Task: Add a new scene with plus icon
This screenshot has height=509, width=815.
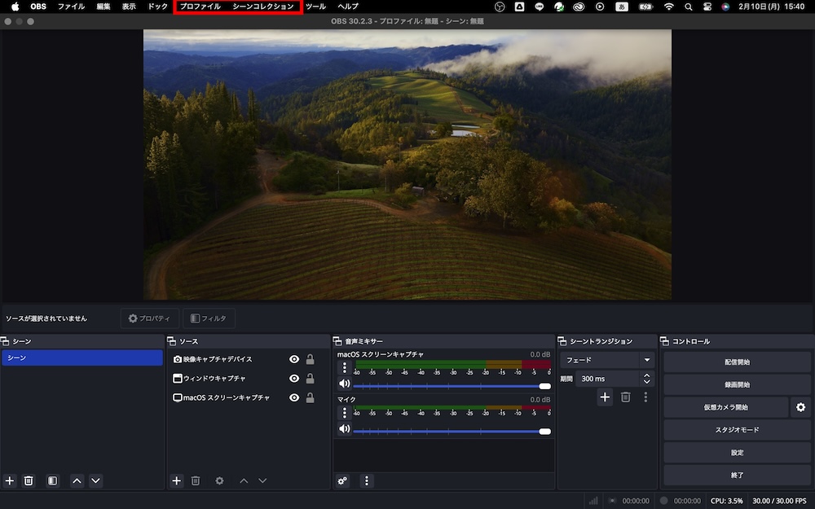Action: pos(10,480)
